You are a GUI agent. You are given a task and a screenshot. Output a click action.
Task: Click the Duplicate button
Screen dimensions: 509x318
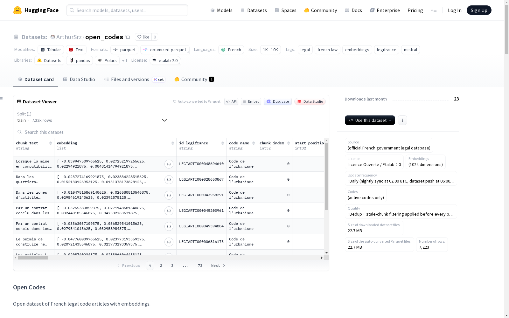point(278,101)
